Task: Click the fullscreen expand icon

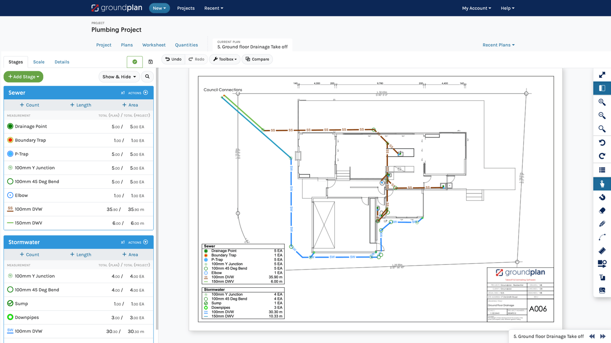Action: tap(602, 75)
